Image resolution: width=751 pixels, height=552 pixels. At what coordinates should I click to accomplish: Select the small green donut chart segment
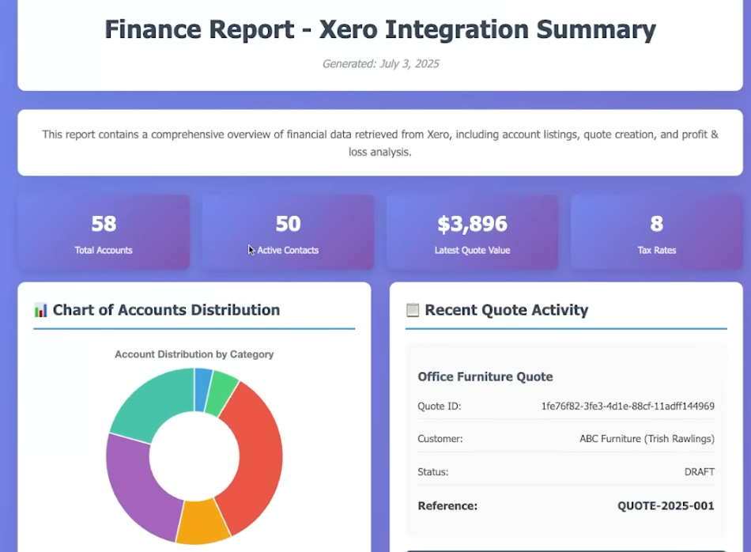coord(221,395)
